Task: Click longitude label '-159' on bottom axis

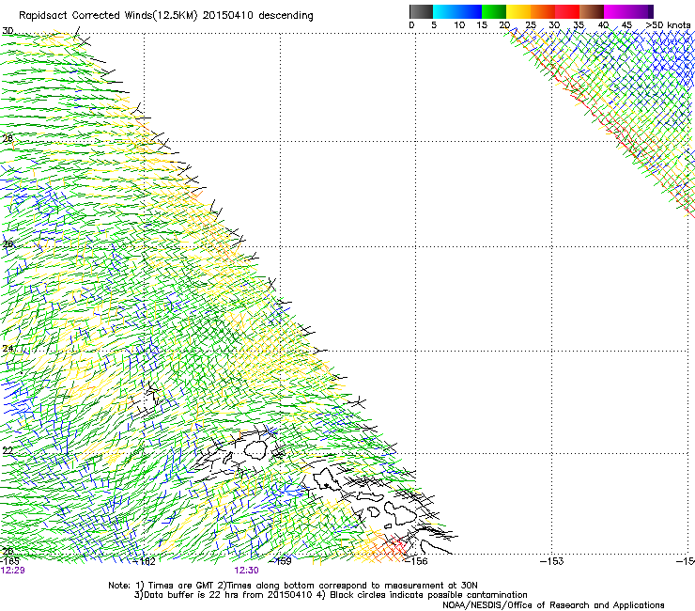Action: point(281,561)
